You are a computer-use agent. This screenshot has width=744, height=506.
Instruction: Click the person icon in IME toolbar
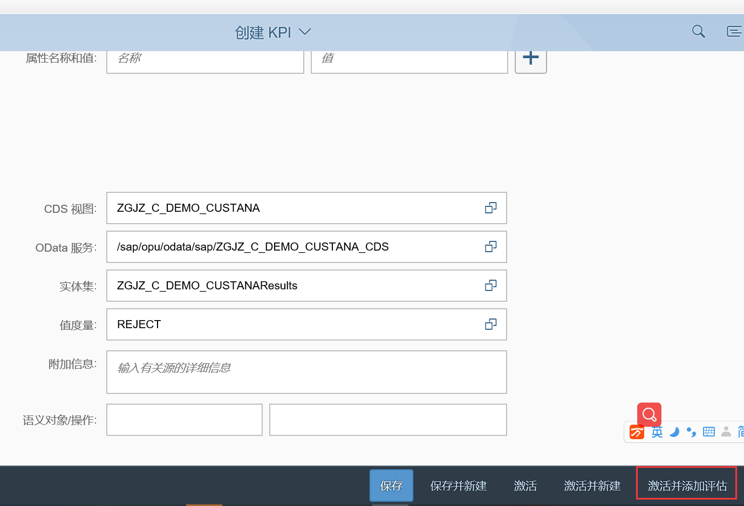[726, 431]
